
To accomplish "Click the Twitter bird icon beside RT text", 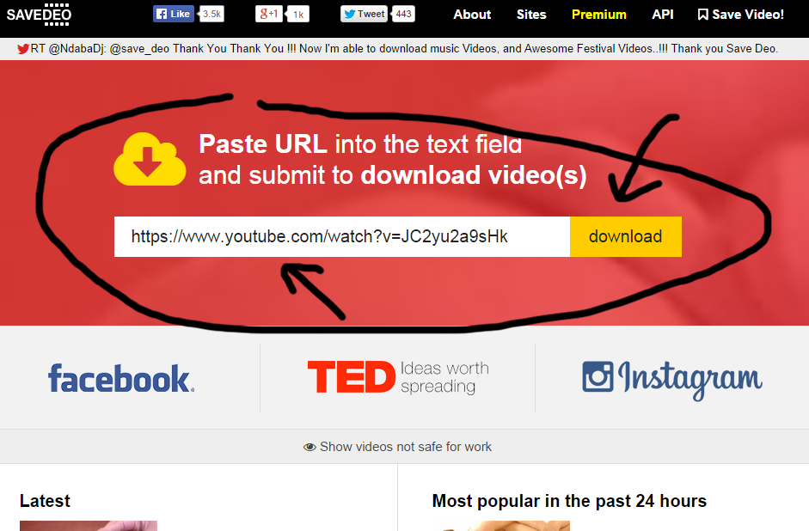I will [x=22, y=49].
